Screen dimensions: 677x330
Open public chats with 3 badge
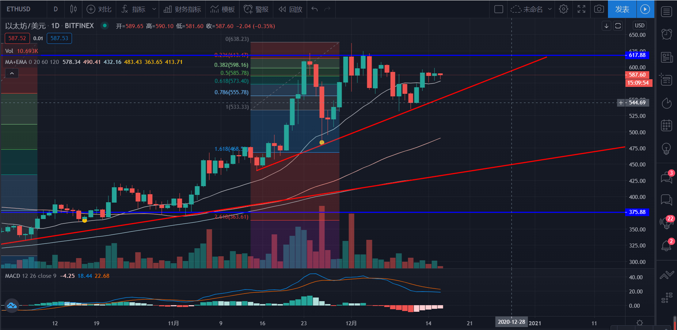667,177
